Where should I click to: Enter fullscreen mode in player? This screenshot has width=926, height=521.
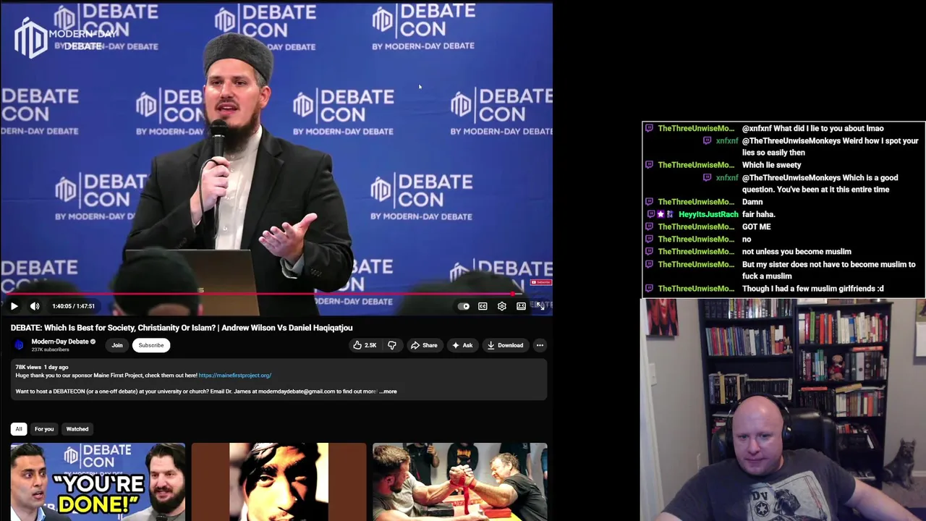[540, 306]
